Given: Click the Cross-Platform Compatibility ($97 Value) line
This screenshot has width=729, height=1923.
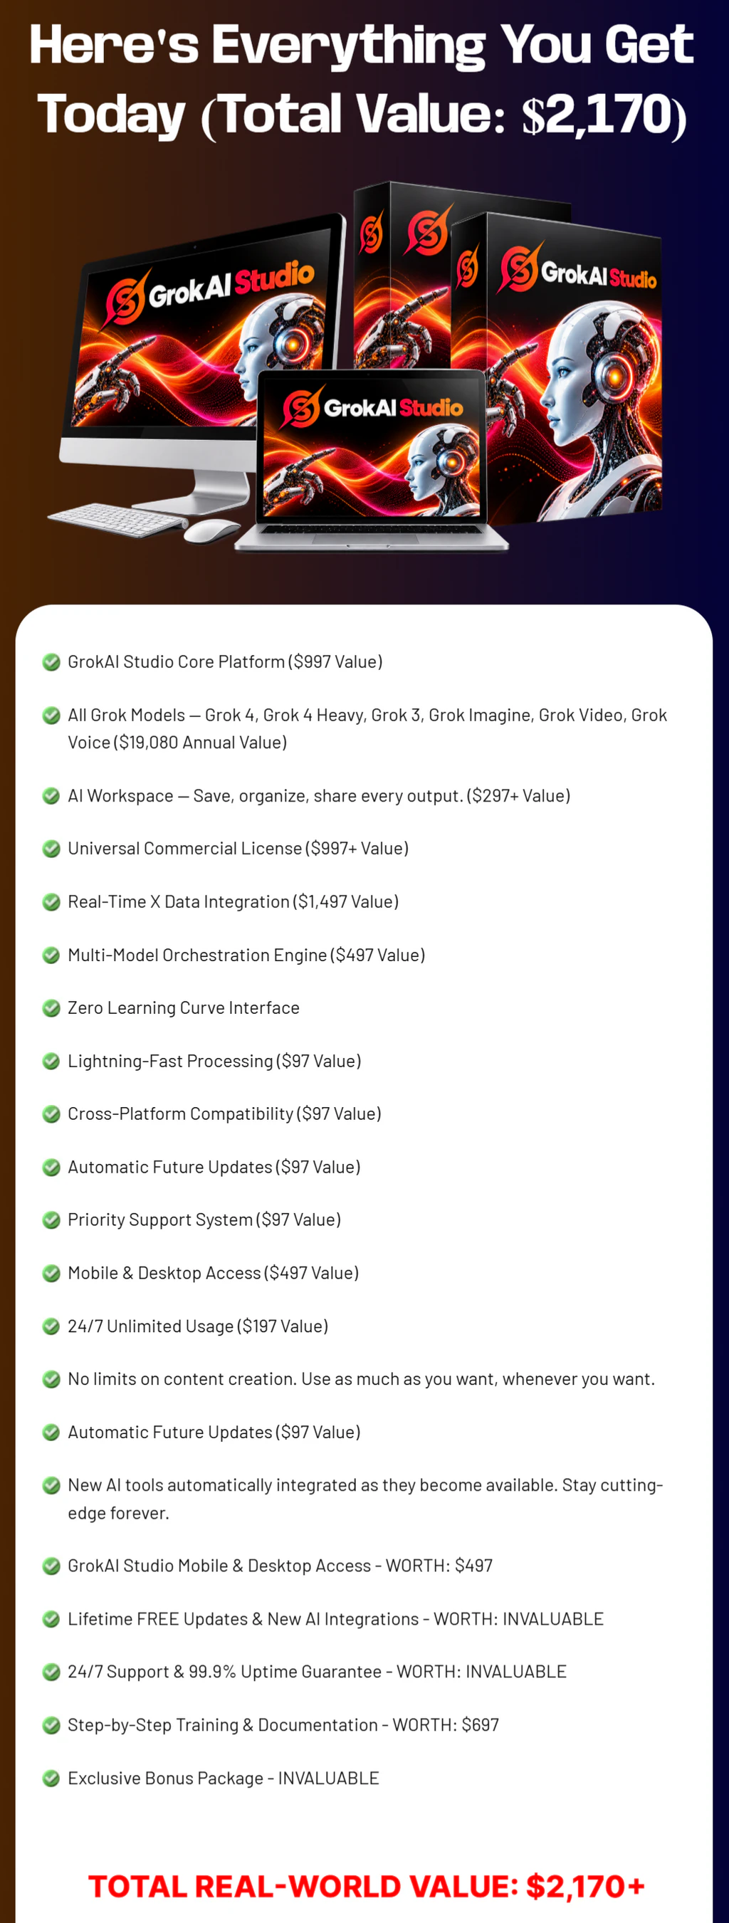Looking at the screenshot, I should coord(224,1114).
